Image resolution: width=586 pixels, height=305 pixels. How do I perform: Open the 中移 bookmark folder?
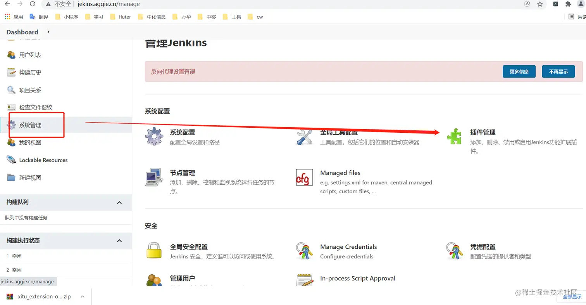pyautogui.click(x=207, y=17)
